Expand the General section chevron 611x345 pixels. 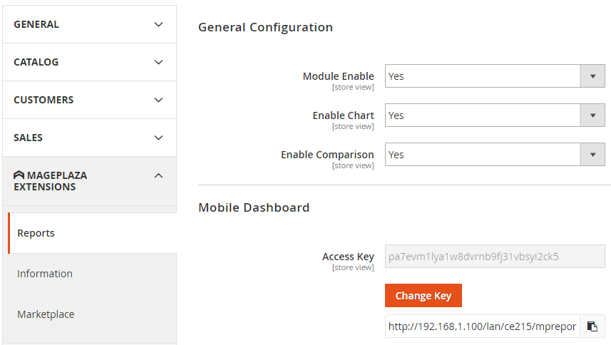(x=158, y=24)
